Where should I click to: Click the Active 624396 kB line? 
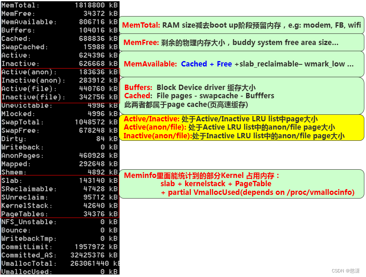pos(59,55)
